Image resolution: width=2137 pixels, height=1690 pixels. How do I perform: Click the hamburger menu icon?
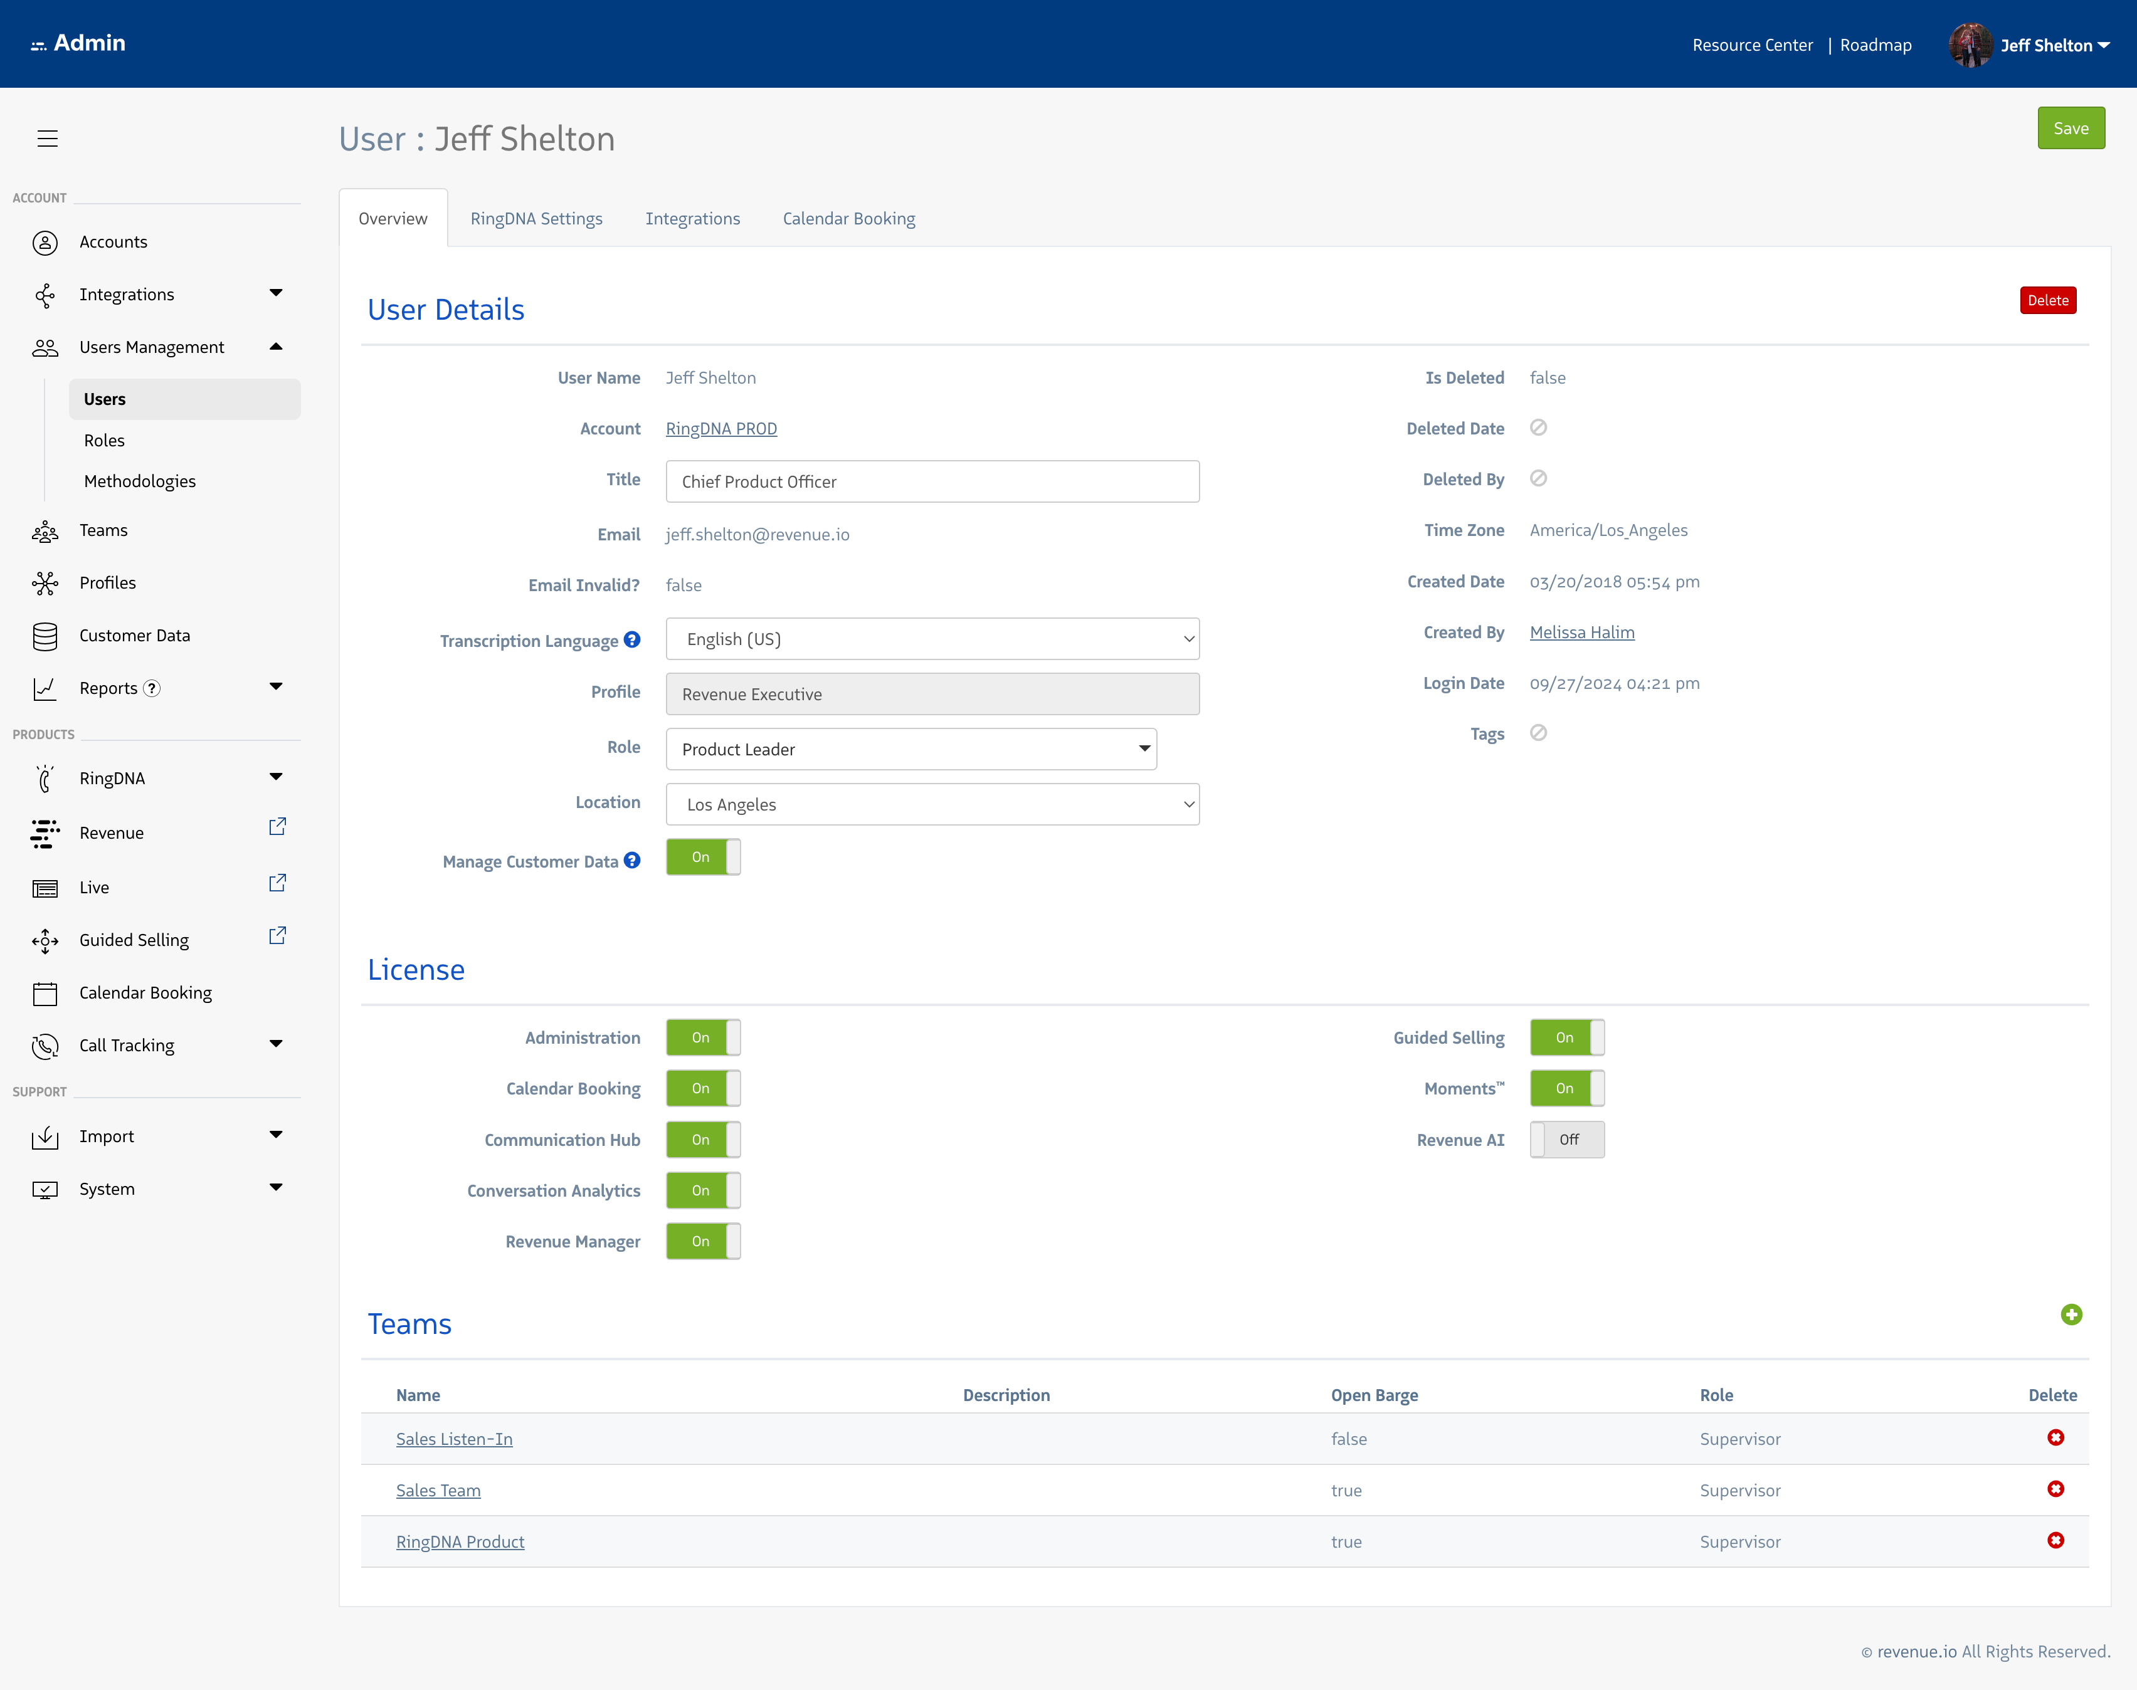(x=48, y=139)
